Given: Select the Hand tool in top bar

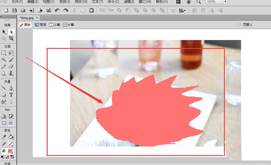Looking at the screenshot, I should tap(188, 2).
